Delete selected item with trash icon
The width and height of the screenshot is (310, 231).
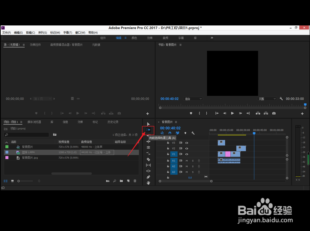(135, 181)
